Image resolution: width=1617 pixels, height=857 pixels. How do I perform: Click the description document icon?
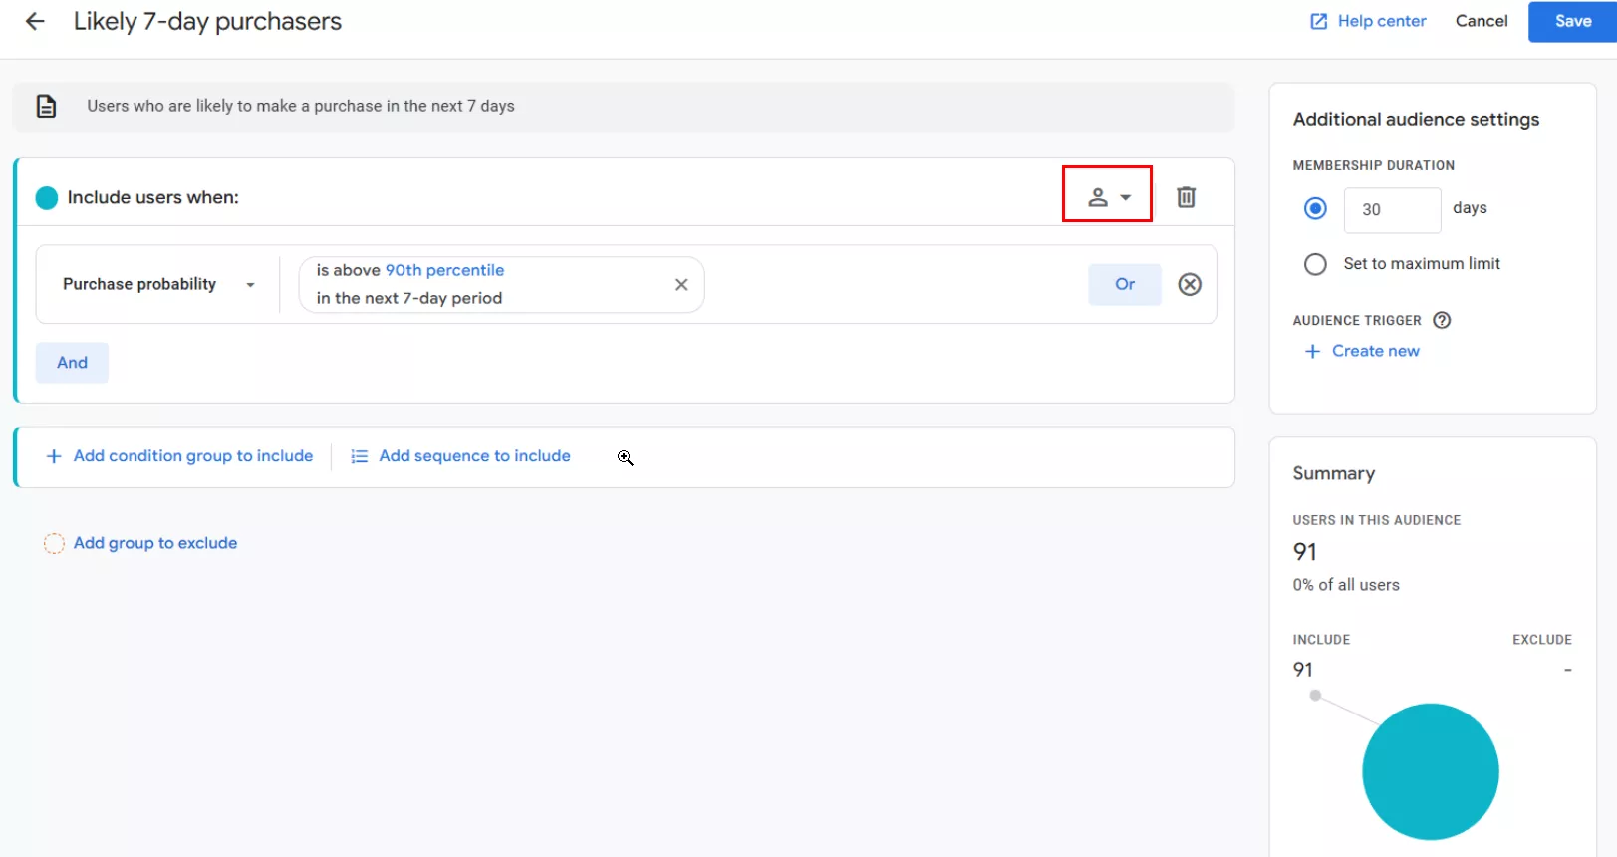[46, 106]
